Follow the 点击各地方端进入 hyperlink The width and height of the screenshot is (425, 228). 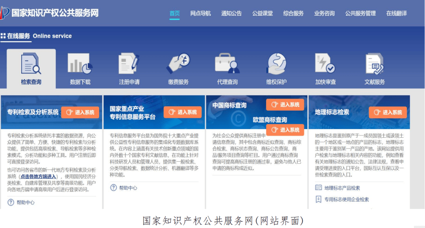(x=38, y=177)
